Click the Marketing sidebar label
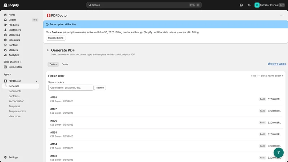The width and height of the screenshot is (288, 162). [14, 35]
